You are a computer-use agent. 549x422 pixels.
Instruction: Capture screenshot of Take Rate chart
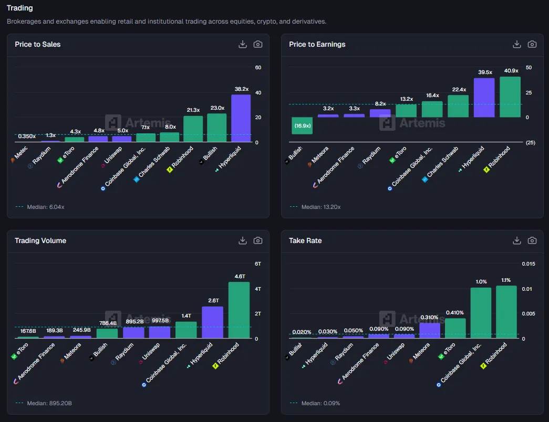[x=532, y=240]
